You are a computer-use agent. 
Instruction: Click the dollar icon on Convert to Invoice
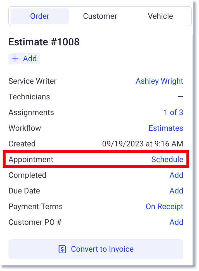(62, 249)
